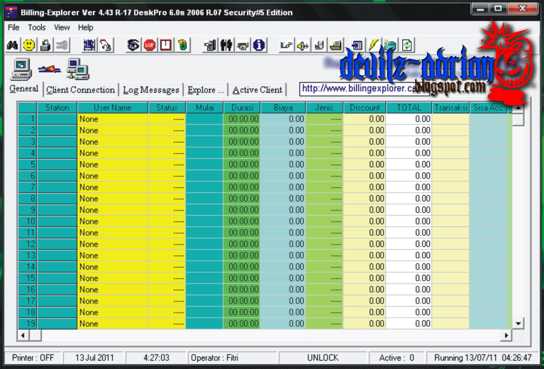
Task: Click the green refresh document icon
Action: coord(406,45)
